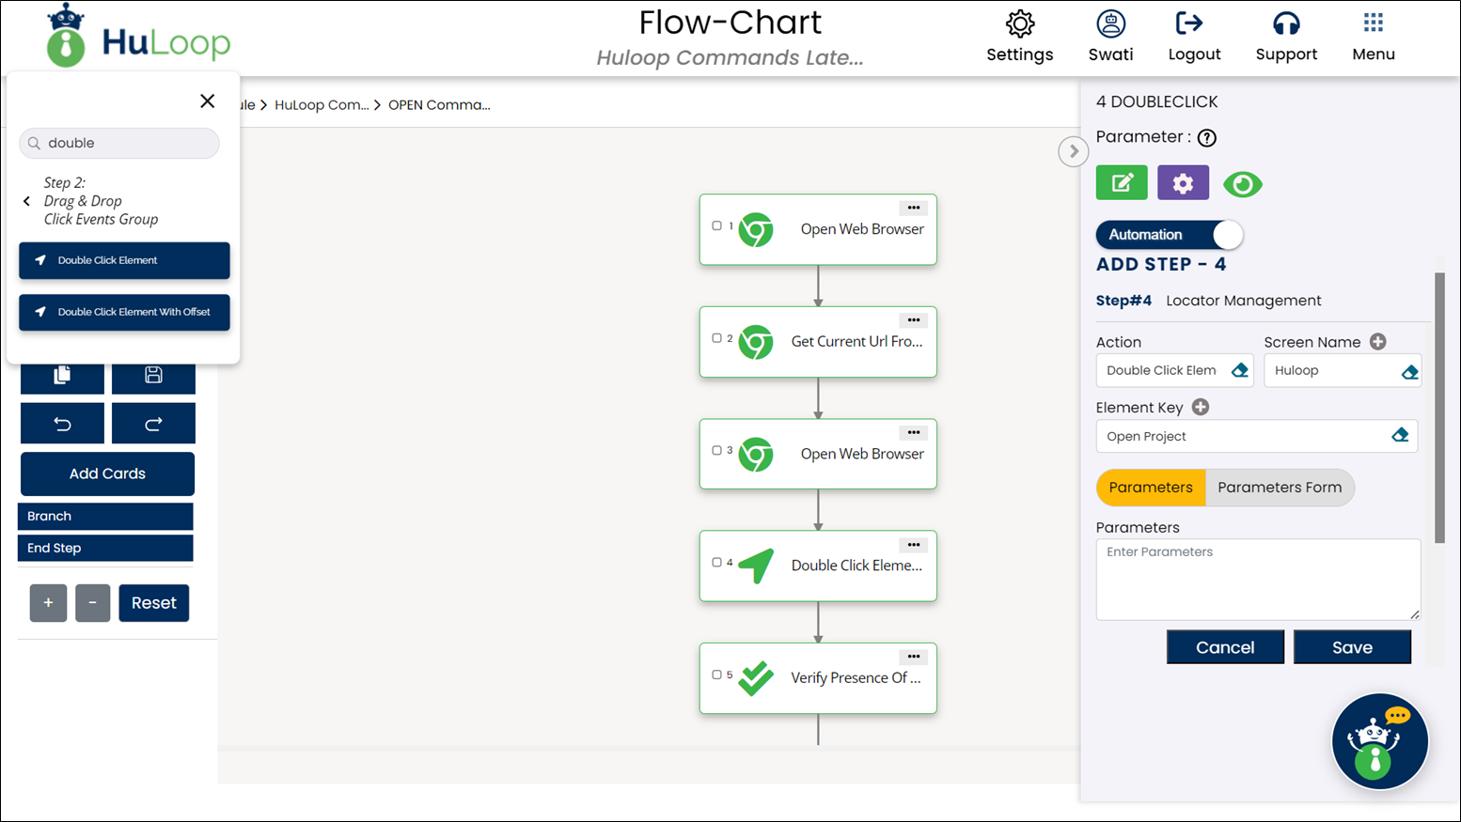The height and width of the screenshot is (822, 1461).
Task: Open three-dot menu on Verify Presence card
Action: coord(914,657)
